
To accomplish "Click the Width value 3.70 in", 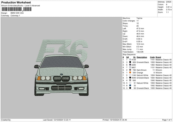I will [169, 10].
